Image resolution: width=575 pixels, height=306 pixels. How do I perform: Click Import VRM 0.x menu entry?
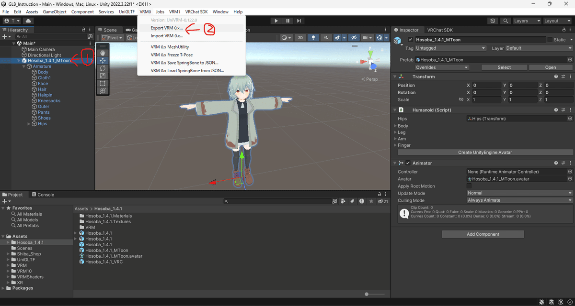[167, 36]
